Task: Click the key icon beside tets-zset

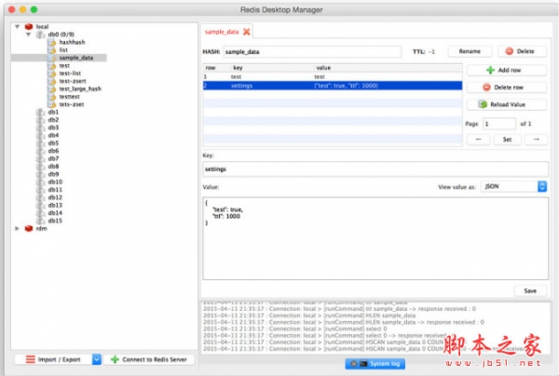Action: 52,104
